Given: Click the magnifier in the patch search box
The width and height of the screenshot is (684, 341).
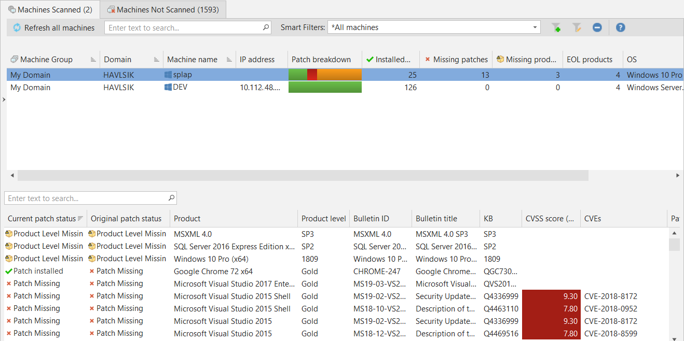Looking at the screenshot, I should point(171,198).
